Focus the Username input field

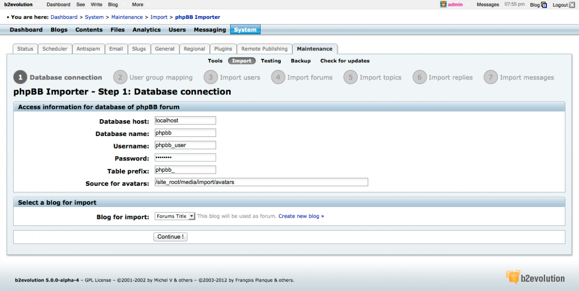click(185, 145)
